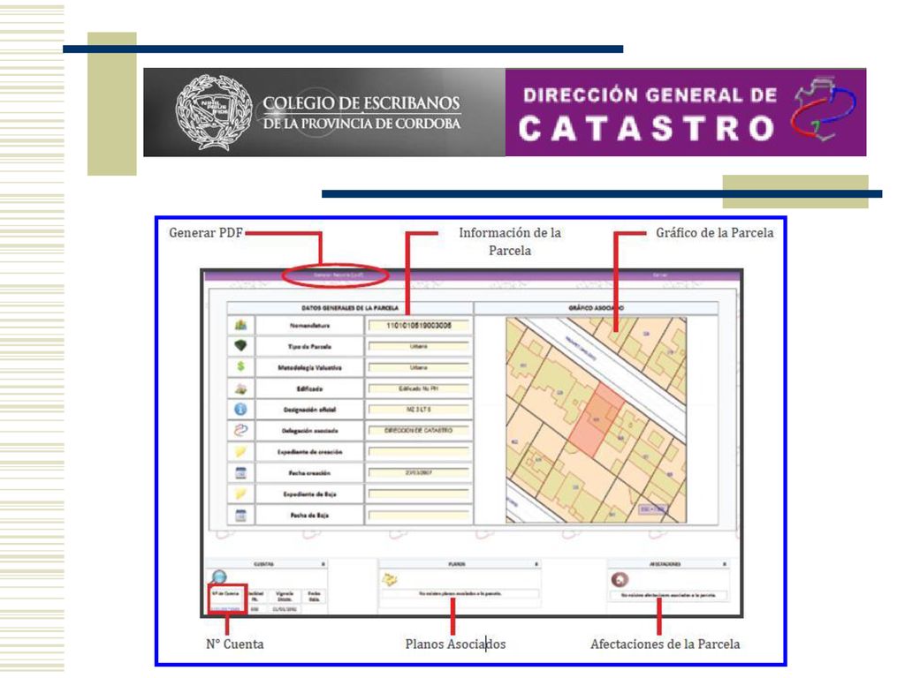Click the Edificado value field
905x678 pixels.
(x=418, y=388)
